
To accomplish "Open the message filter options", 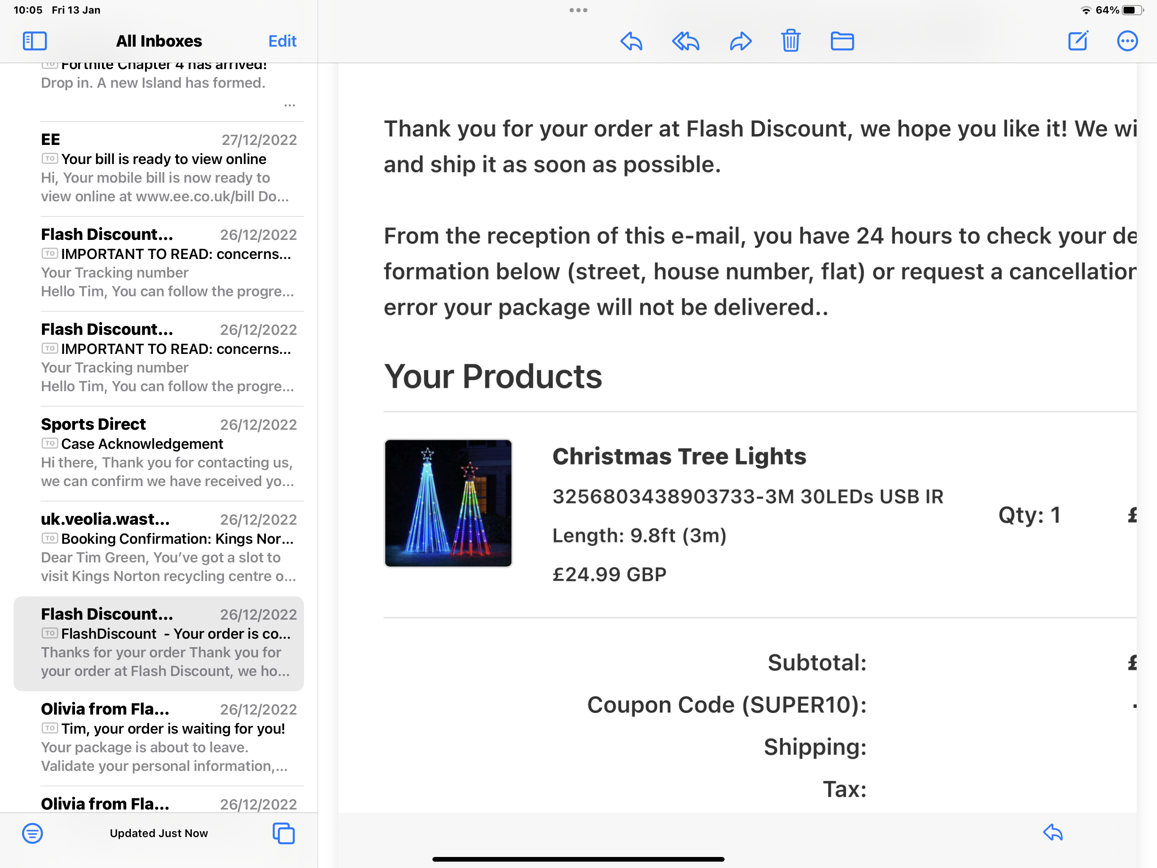I will pos(33,833).
